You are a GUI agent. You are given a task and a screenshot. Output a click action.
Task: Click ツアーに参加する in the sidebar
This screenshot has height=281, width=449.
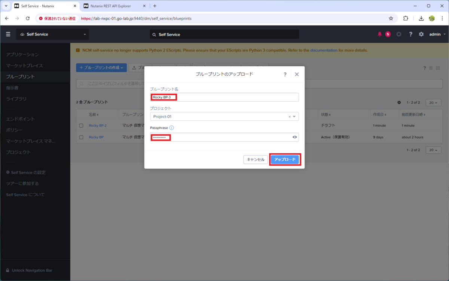pyautogui.click(x=22, y=184)
